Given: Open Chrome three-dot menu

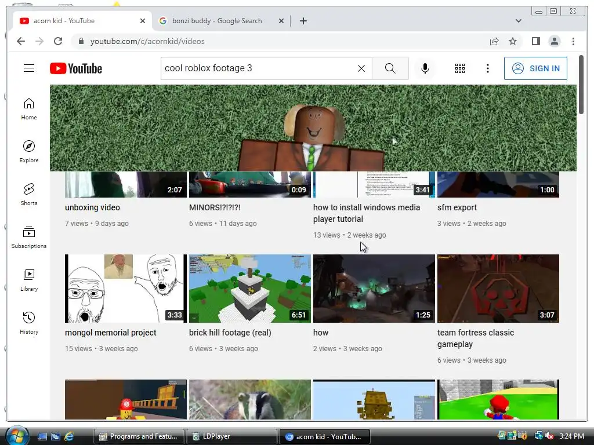Looking at the screenshot, I should coord(573,41).
